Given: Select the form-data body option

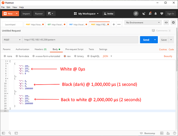Looking at the screenshot, I should [22, 56].
